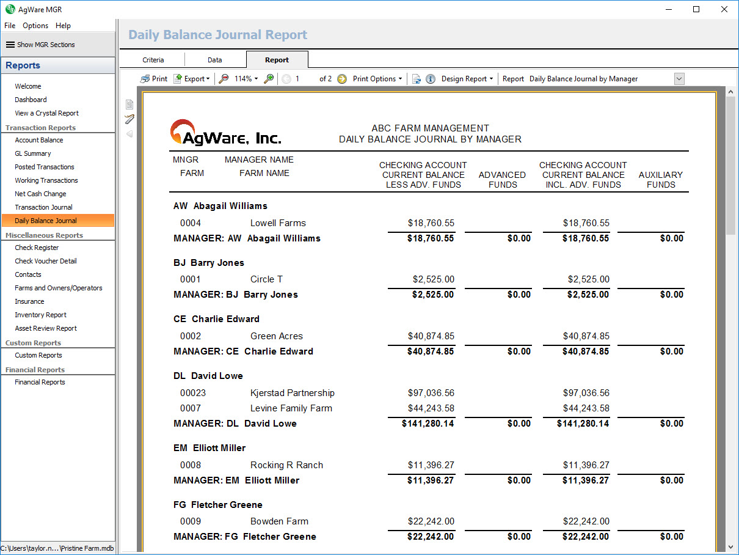
Task: Click the refresh report icon
Action: click(417, 79)
